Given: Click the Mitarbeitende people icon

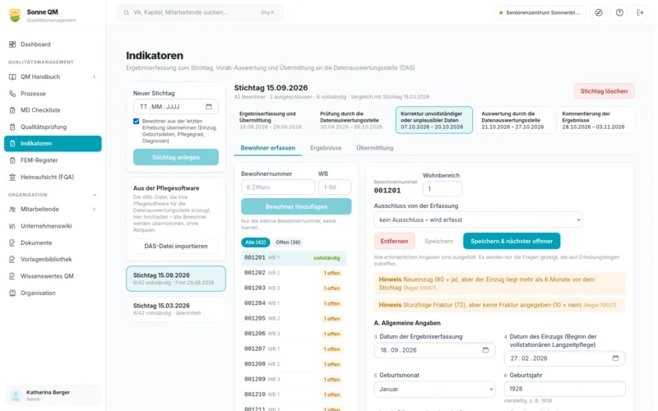Looking at the screenshot, I should point(12,210).
